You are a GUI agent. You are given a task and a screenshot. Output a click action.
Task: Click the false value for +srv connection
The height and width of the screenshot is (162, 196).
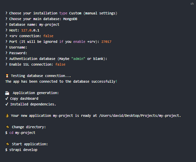click(x=48, y=36)
